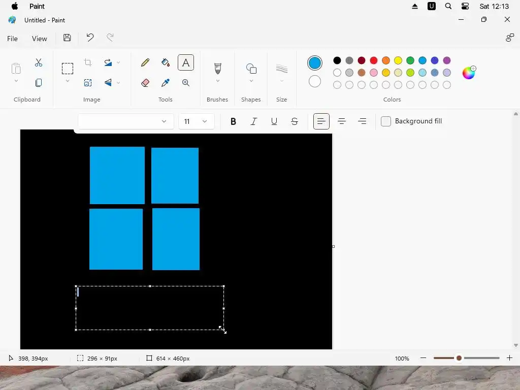Toggle Italic text formatting
Viewport: 520px width, 390px height.
click(x=254, y=121)
